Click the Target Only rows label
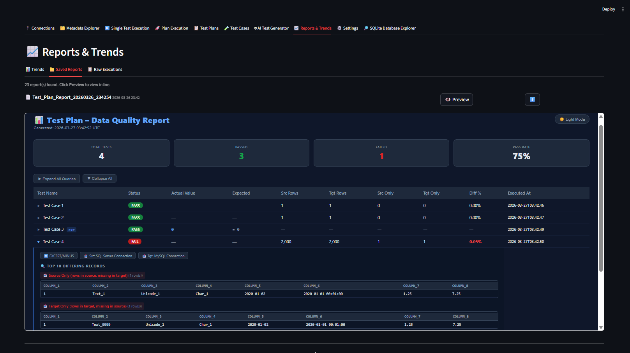Screen dimensions: 630x353 92,306
